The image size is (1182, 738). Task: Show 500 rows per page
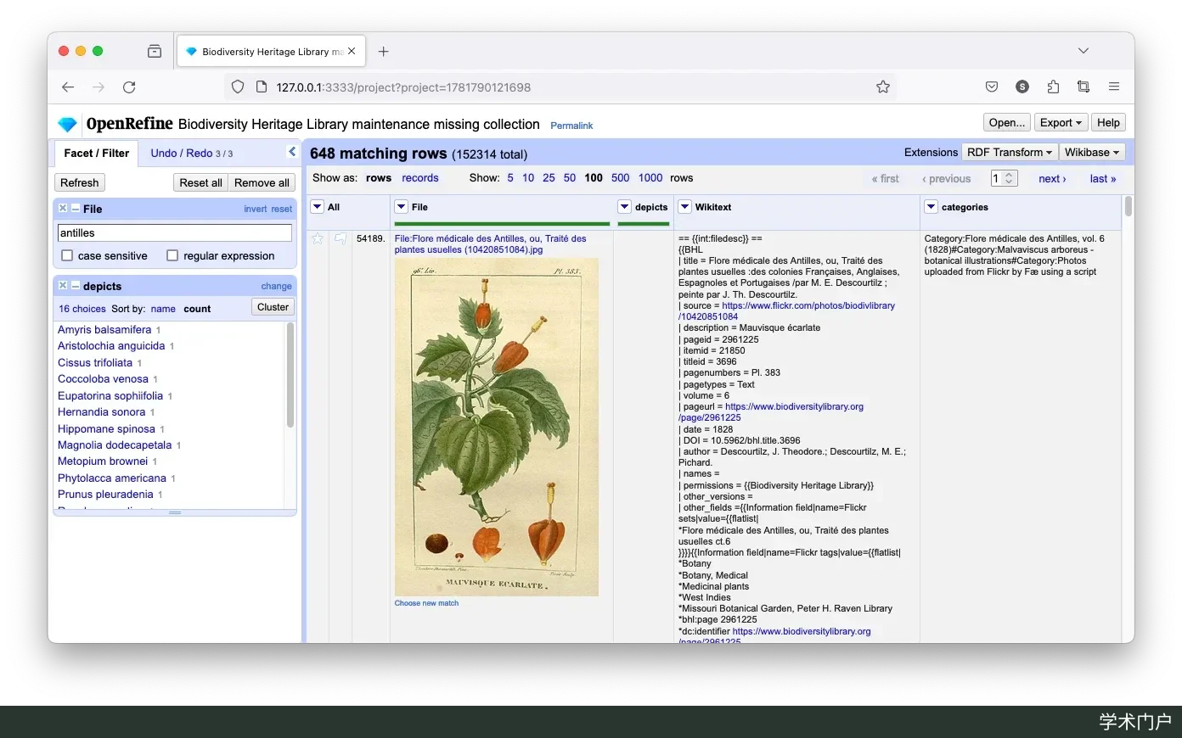621,178
